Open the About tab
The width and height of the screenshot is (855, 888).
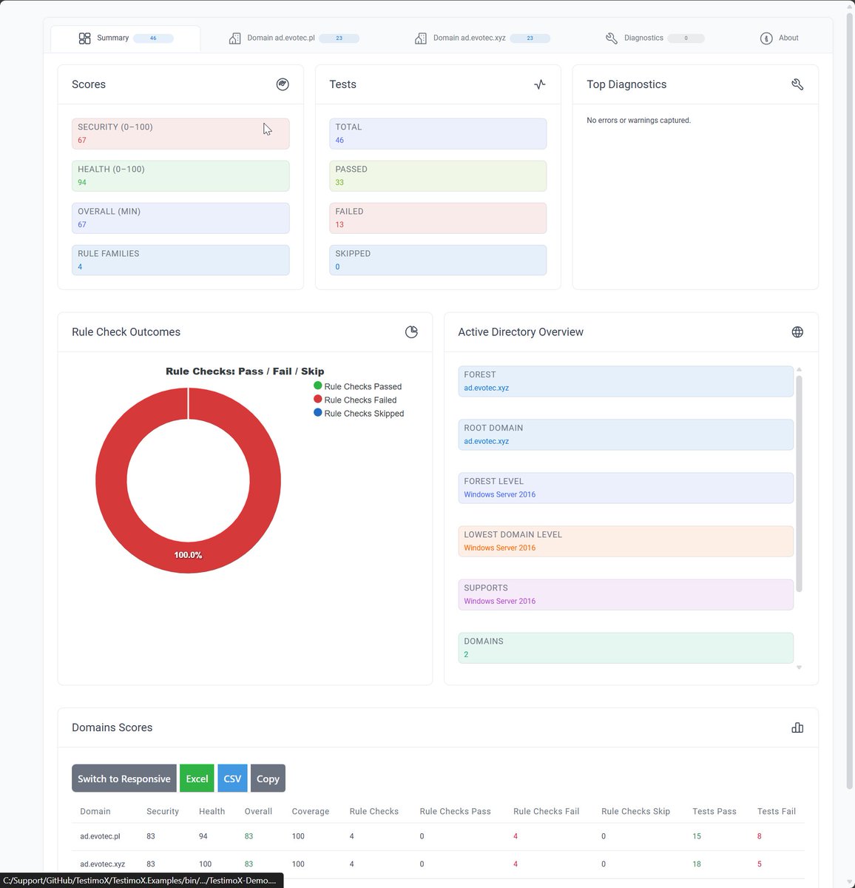pos(780,38)
